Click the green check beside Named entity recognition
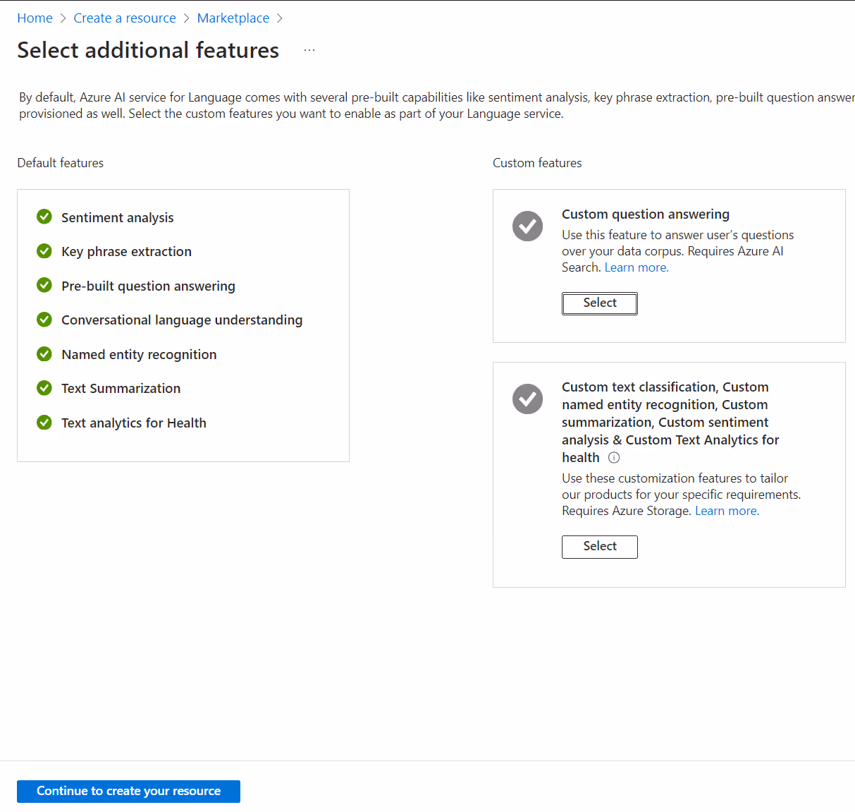Viewport: 855px width, 812px height. click(x=44, y=353)
